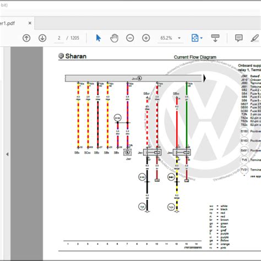Click the 1205 total page count
This screenshot has width=261, height=261.
coord(74,38)
